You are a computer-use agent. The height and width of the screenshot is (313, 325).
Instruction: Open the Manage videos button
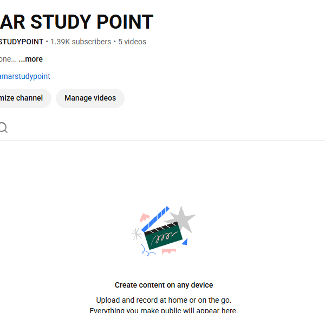[90, 98]
